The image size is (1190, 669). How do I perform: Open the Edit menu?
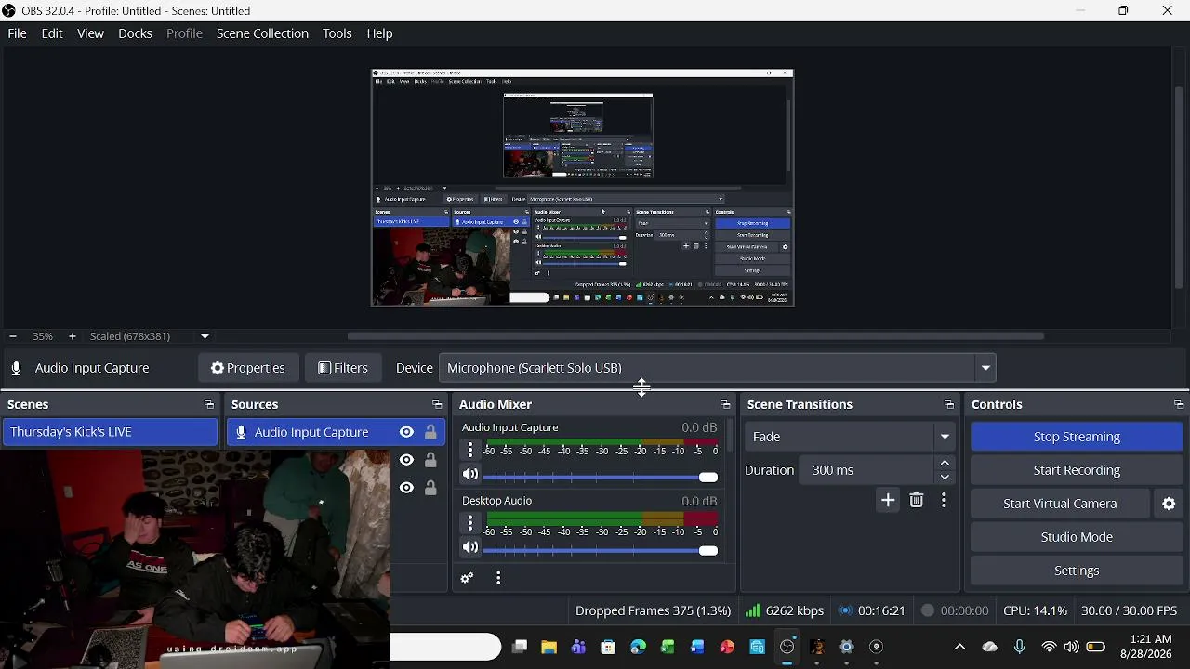click(52, 33)
